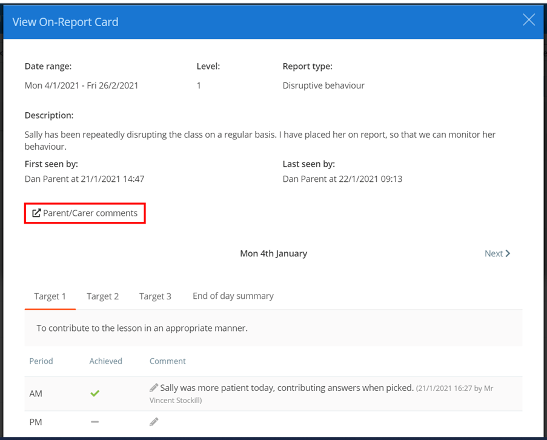Click the Achieved column header

point(105,361)
